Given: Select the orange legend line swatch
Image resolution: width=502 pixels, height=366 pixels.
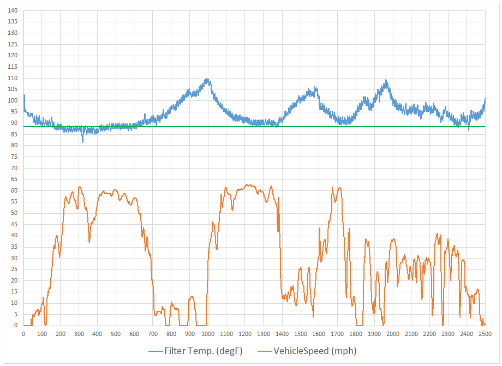Looking at the screenshot, I should point(265,351).
